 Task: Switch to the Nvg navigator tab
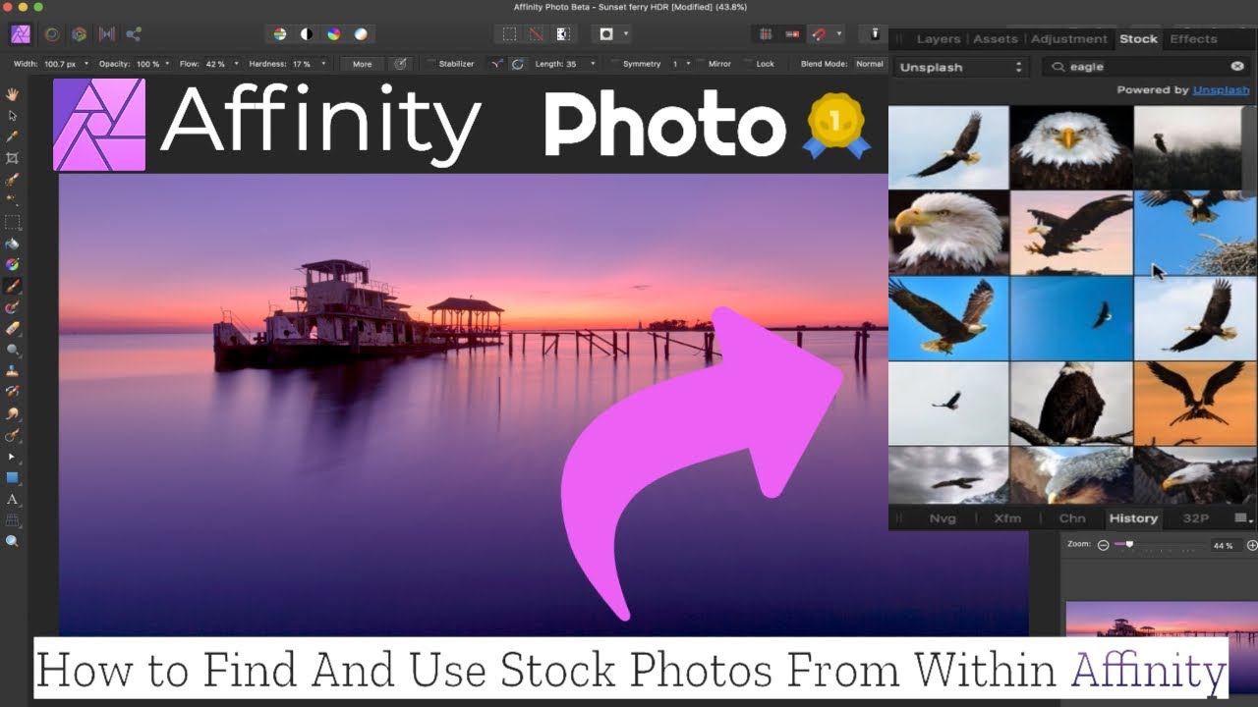(943, 518)
